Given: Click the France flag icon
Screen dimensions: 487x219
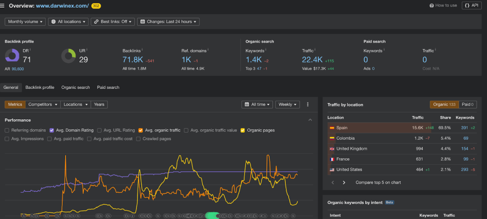Looking at the screenshot, I should pos(331,159).
